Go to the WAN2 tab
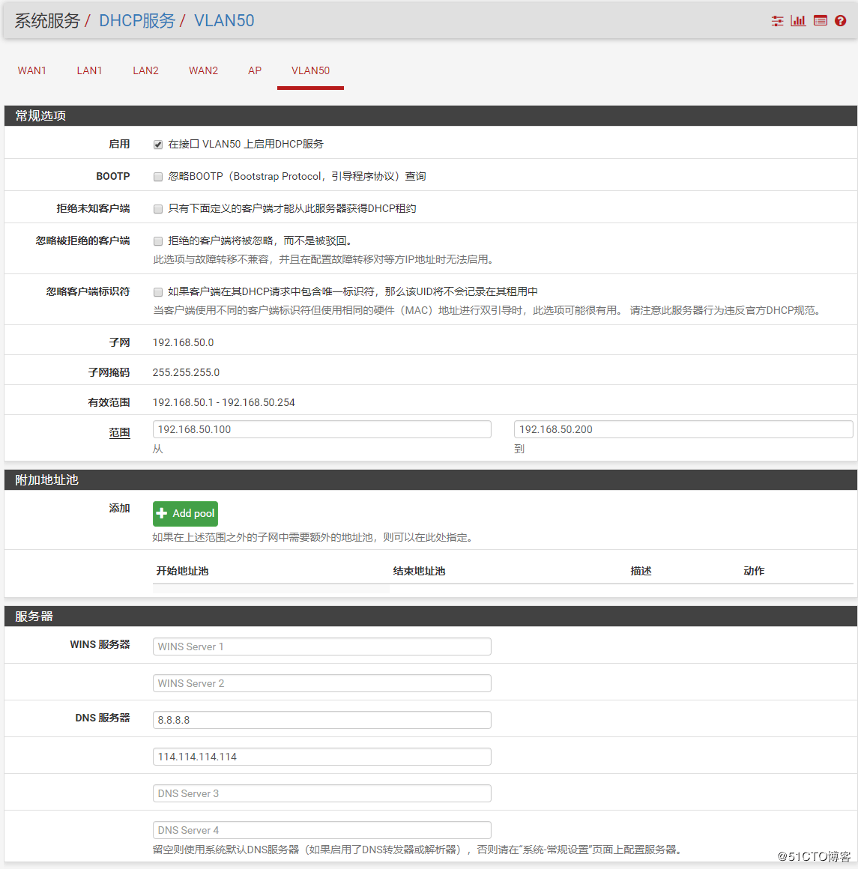Image resolution: width=858 pixels, height=869 pixels. pyautogui.click(x=203, y=70)
